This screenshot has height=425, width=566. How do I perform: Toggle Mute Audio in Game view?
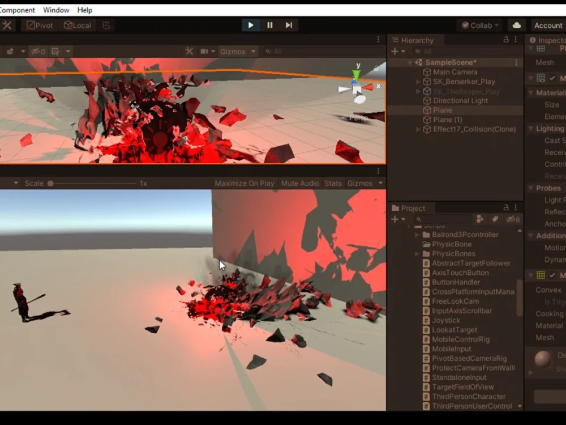(299, 183)
